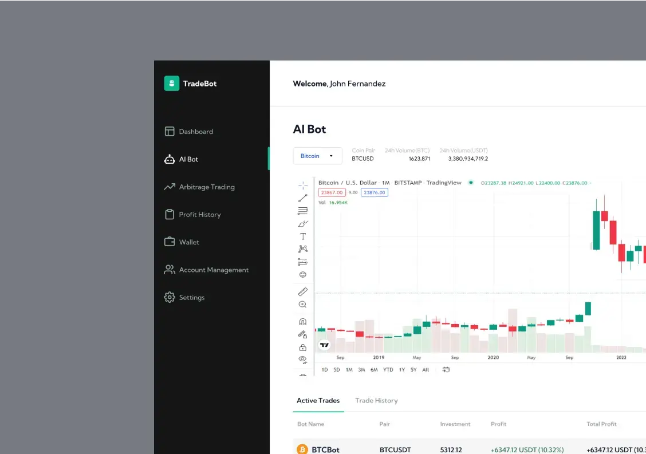646x454 pixels.
Task: Select the XABCD pattern tool
Action: coord(303,249)
